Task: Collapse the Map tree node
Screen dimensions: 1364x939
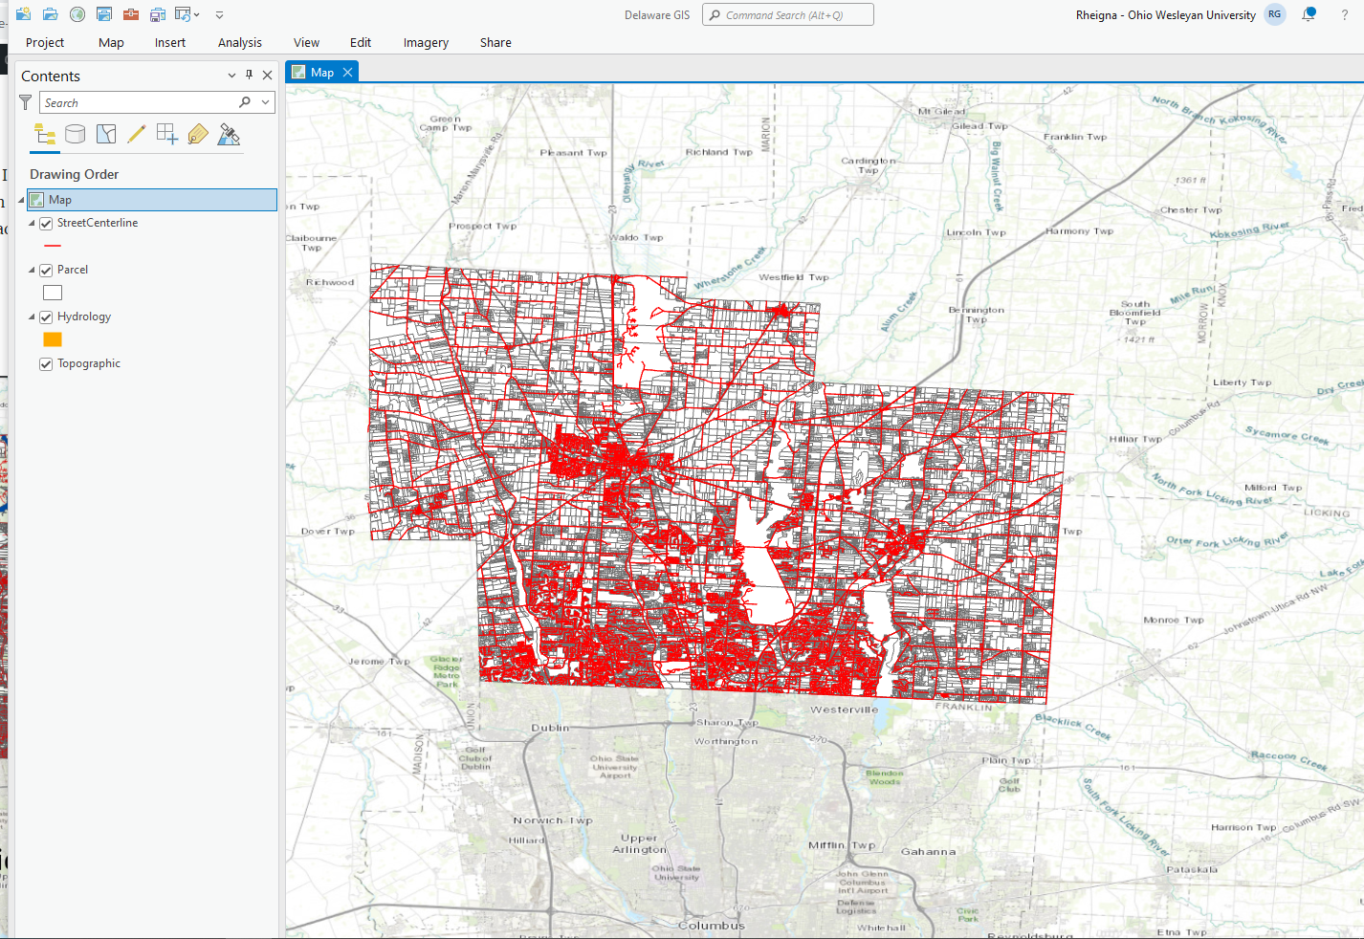Action: [x=20, y=199]
